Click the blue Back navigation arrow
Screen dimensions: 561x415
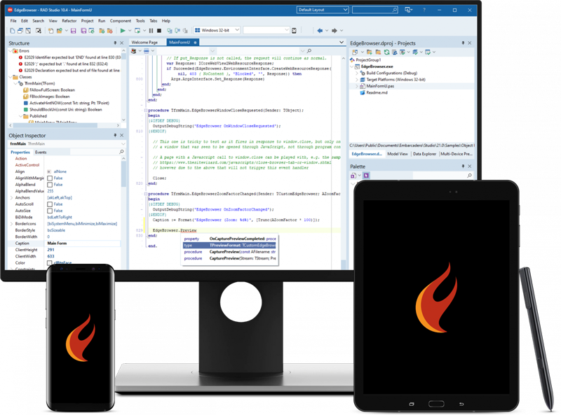(320, 31)
